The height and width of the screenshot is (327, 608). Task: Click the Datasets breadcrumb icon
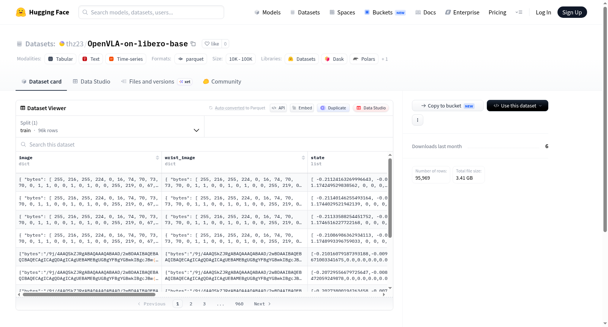click(19, 44)
